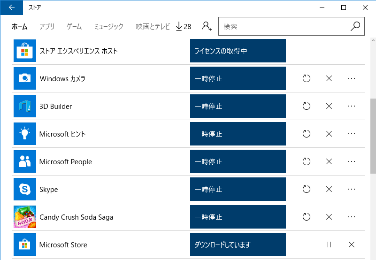Cancel the Windows カメラ download
376x260 pixels.
329,78
